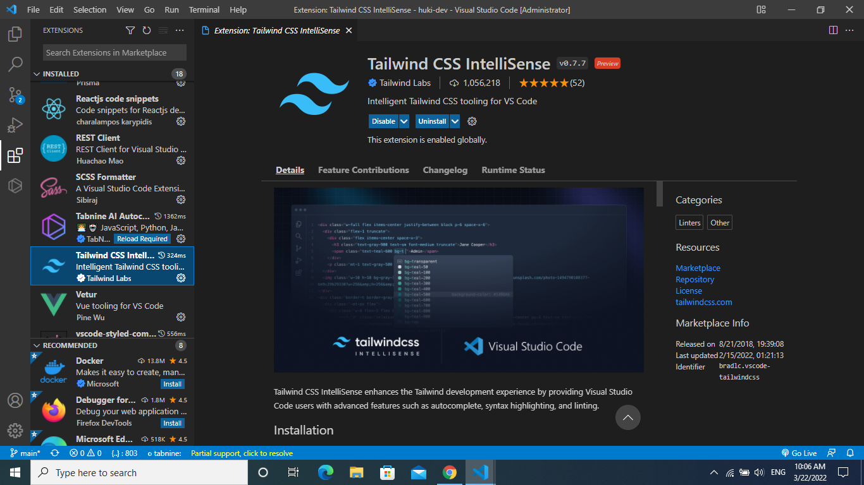Open Source Control view with 2 changes
The width and height of the screenshot is (864, 485).
click(x=15, y=95)
